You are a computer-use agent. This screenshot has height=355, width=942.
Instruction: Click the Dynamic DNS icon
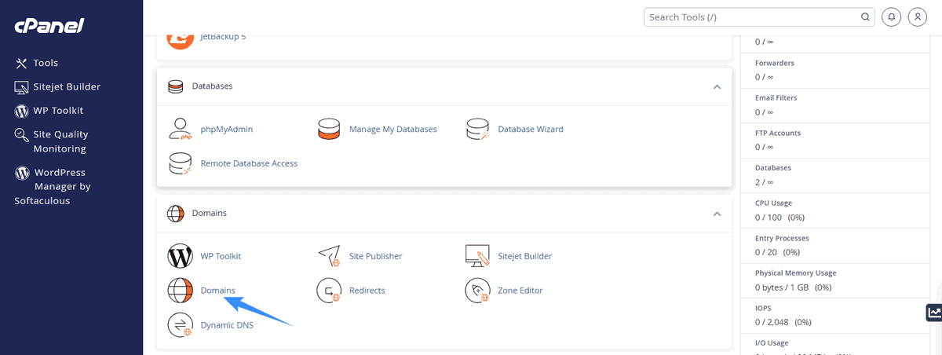coord(181,325)
